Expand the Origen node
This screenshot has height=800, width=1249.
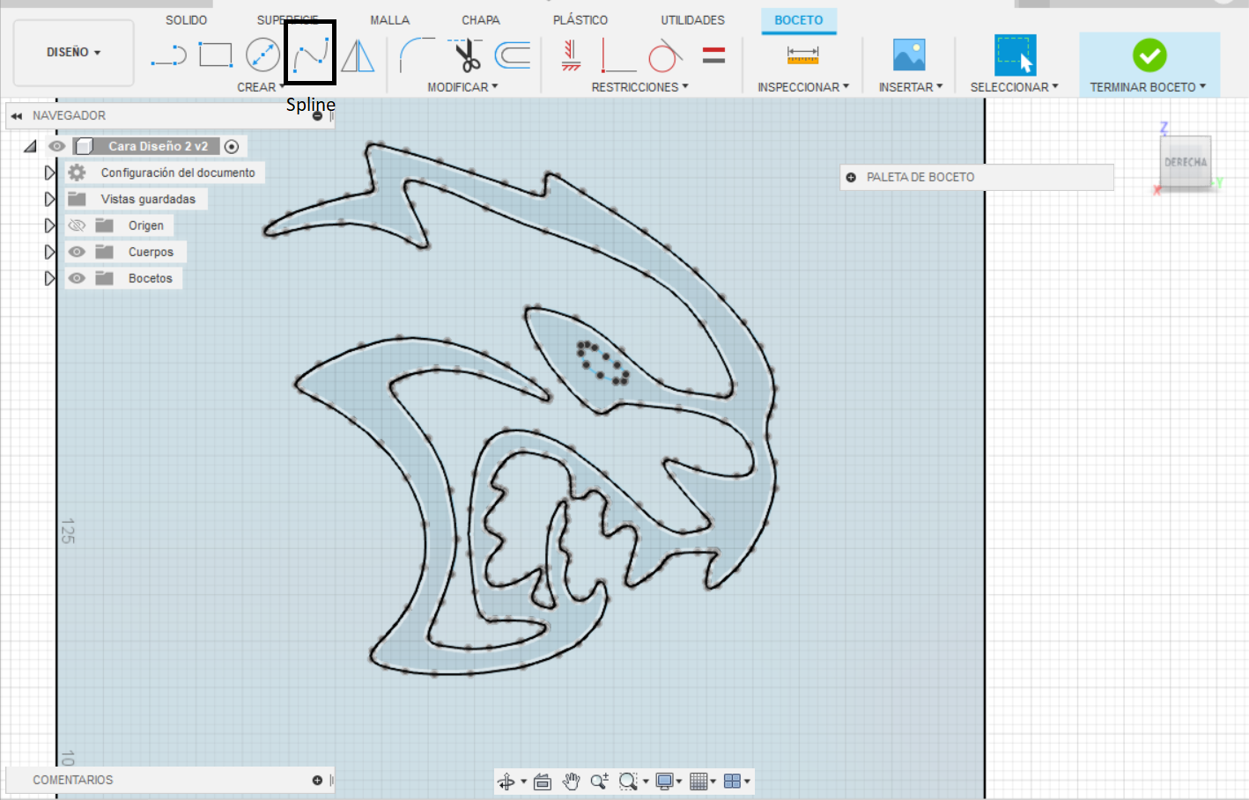(x=50, y=225)
